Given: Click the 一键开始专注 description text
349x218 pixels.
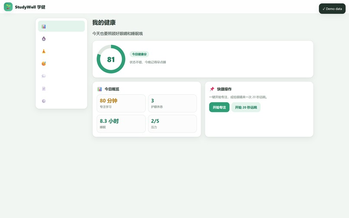Looking at the screenshot, I should [x=239, y=97].
